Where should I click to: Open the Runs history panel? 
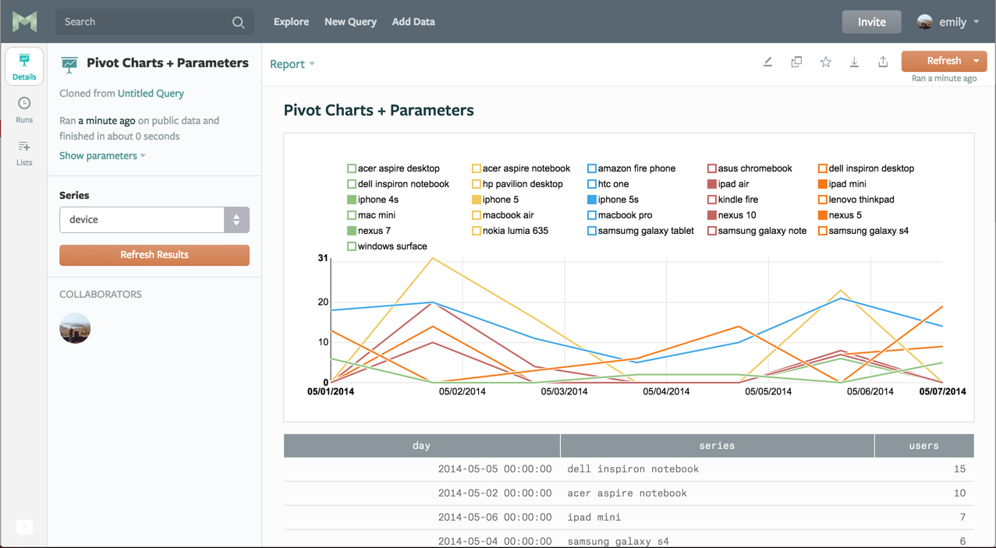click(24, 110)
